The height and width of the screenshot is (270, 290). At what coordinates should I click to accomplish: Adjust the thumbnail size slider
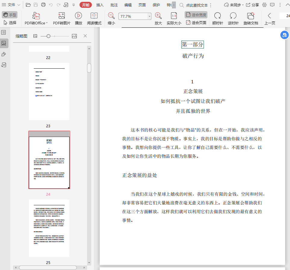pos(48,36)
